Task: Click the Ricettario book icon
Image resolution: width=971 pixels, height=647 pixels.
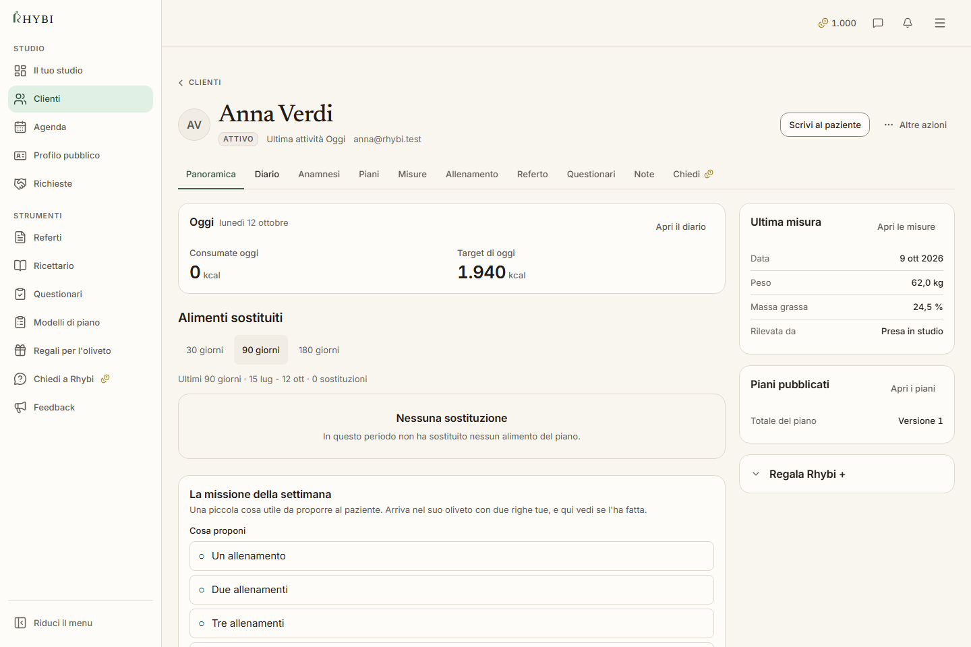Action: (20, 266)
